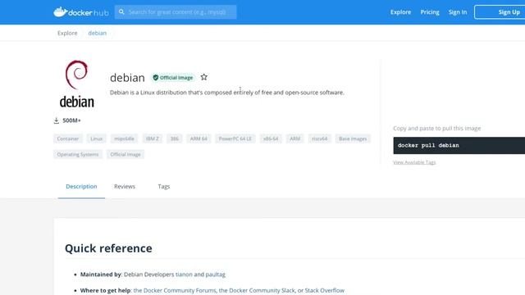Focus the search for great content field

point(176,12)
